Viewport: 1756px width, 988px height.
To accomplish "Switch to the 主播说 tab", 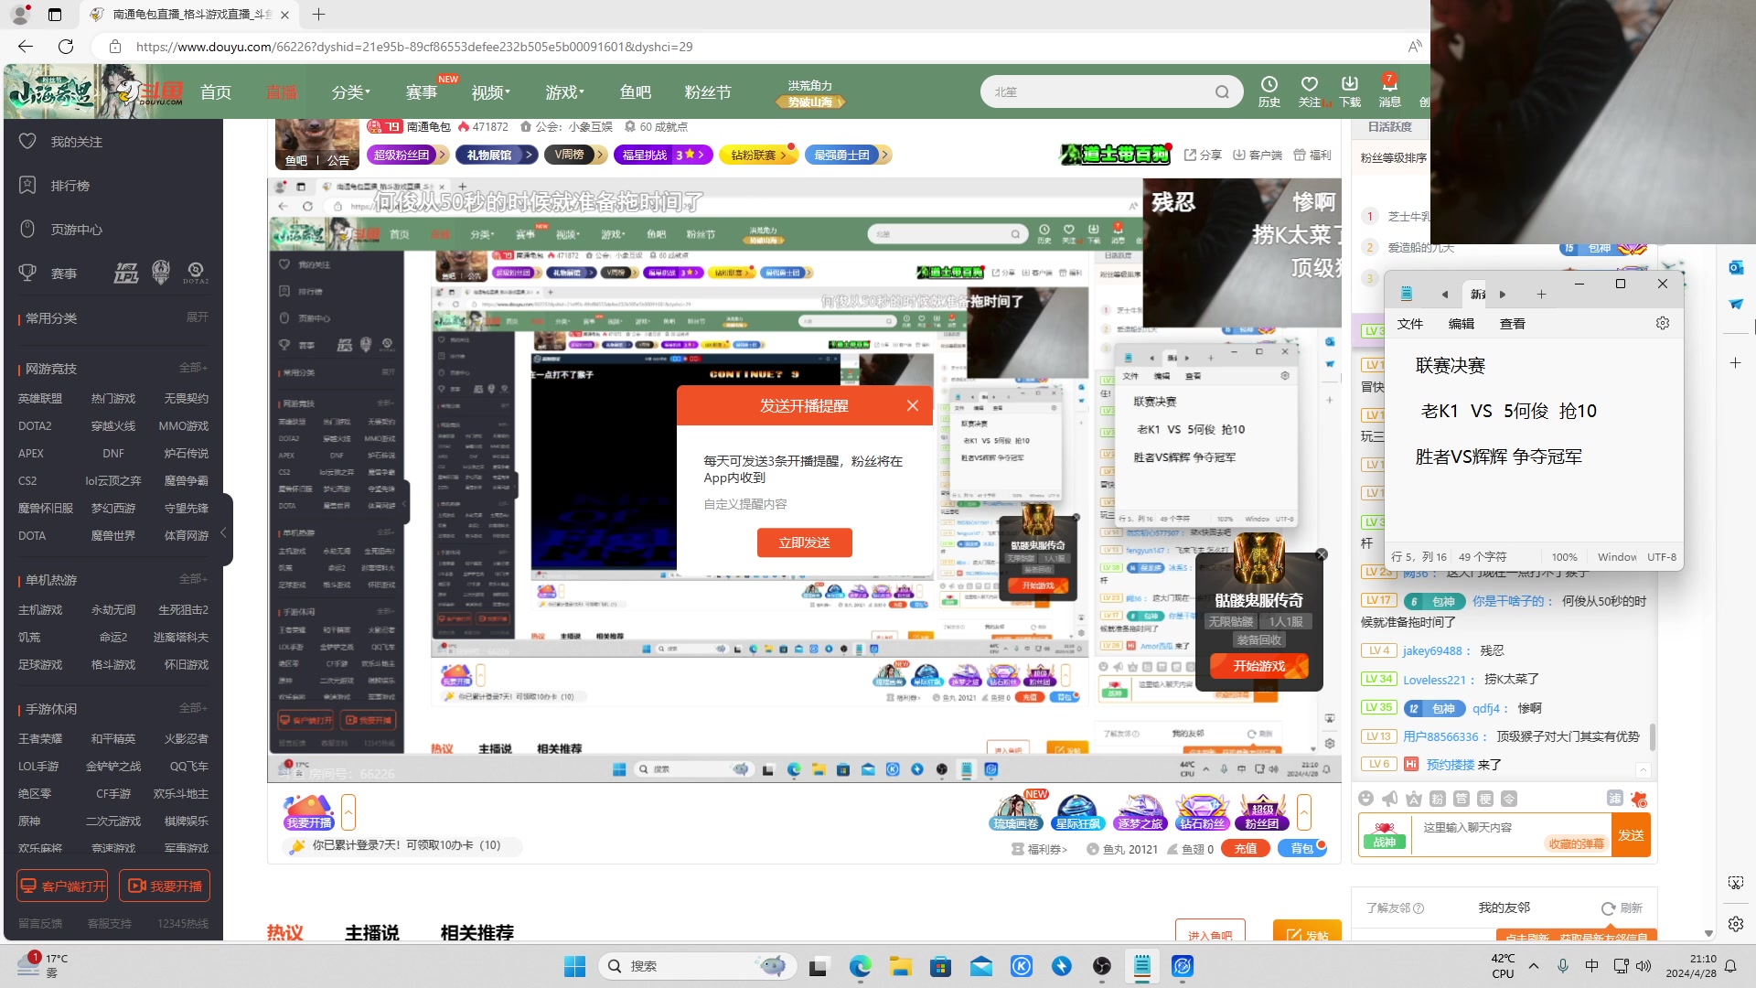I will click(371, 933).
